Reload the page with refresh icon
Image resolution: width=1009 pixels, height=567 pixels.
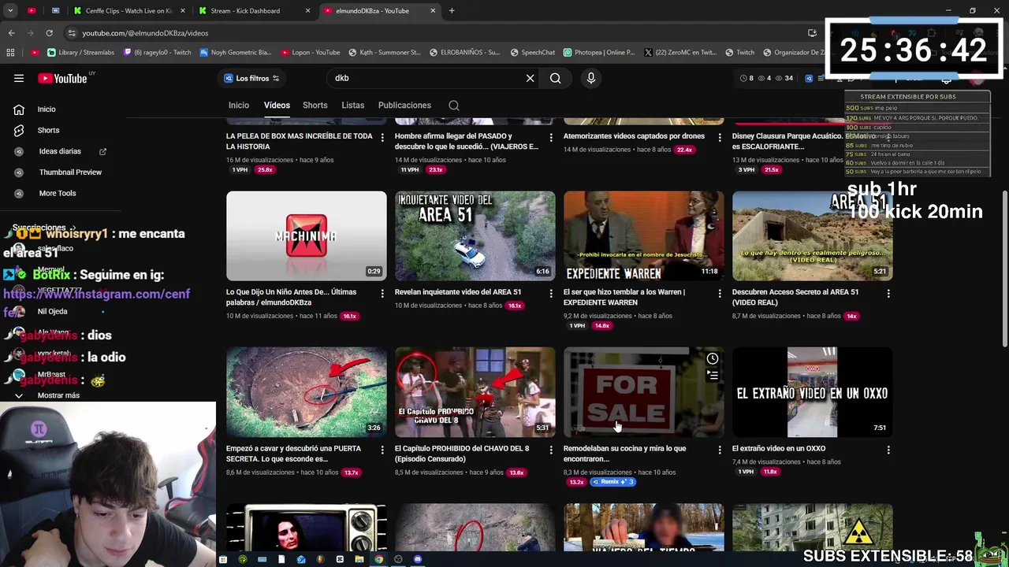click(x=49, y=33)
